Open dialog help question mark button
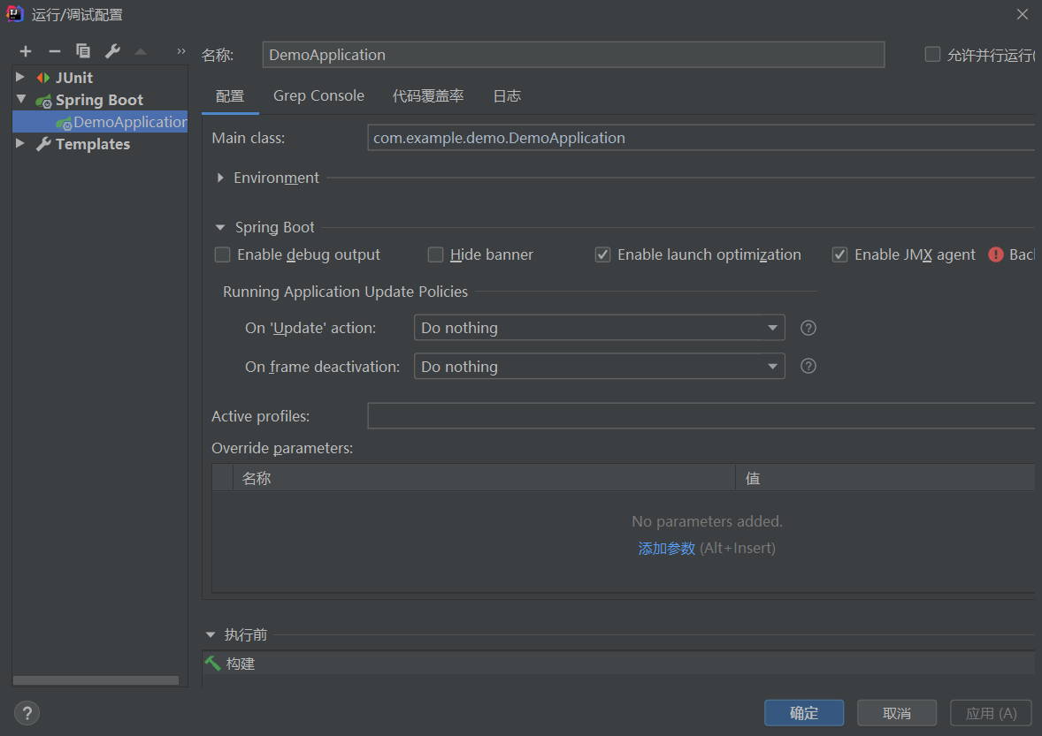Viewport: 1042px width, 736px height. click(x=27, y=713)
